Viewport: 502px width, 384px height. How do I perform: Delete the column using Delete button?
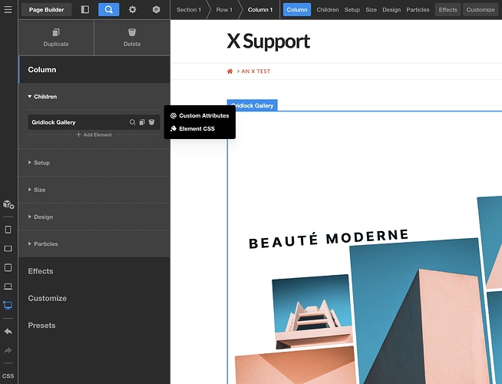132,37
